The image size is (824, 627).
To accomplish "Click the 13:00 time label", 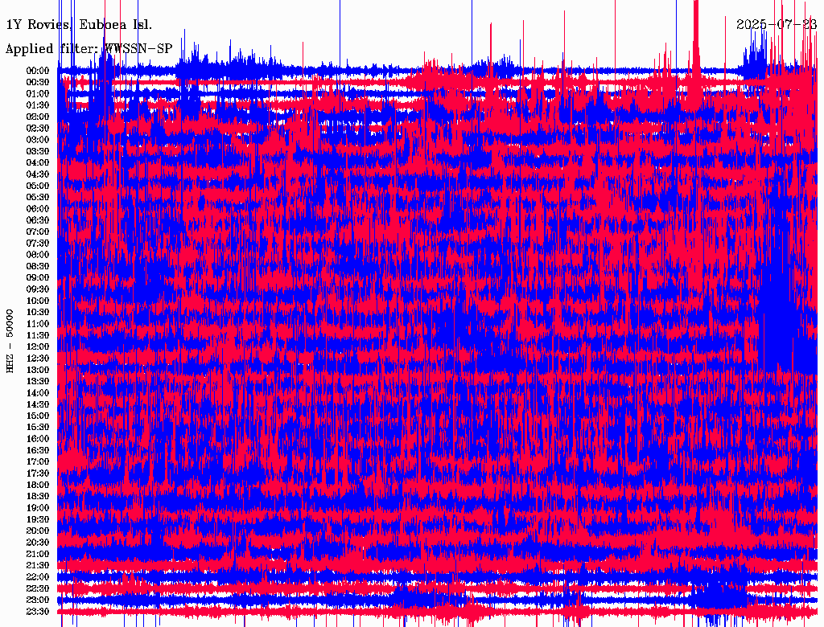I will [38, 370].
